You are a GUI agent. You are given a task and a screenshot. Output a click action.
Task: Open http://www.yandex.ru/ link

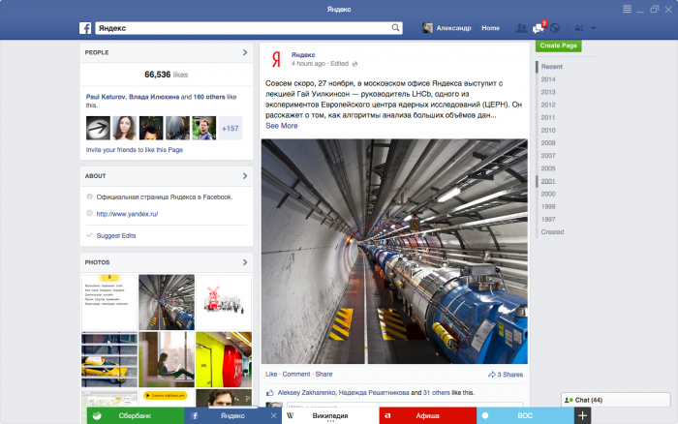[127, 214]
